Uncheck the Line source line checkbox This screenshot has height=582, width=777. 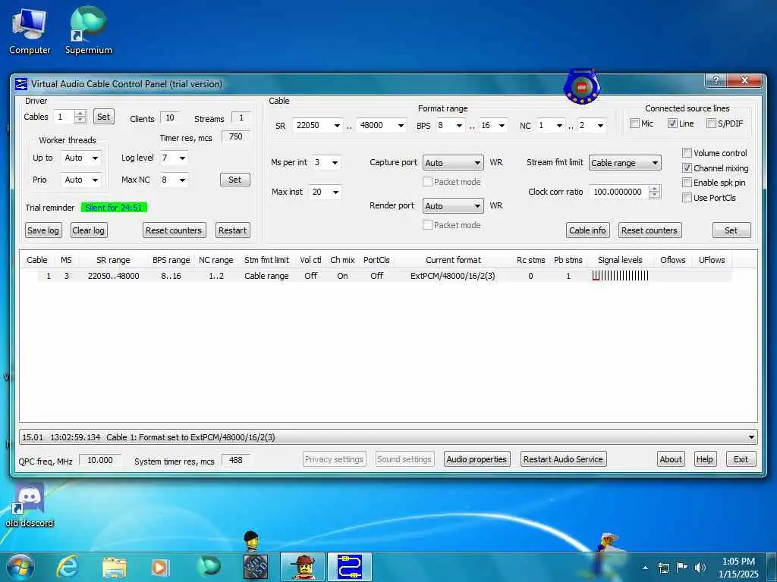tap(672, 124)
